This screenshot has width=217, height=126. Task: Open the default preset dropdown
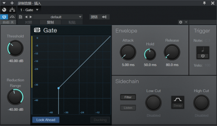point(58,17)
